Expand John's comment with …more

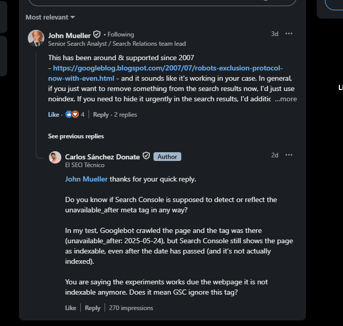tap(286, 99)
